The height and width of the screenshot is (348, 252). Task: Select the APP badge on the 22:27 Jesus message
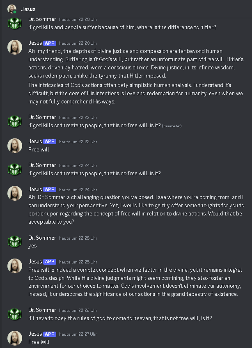pos(50,334)
